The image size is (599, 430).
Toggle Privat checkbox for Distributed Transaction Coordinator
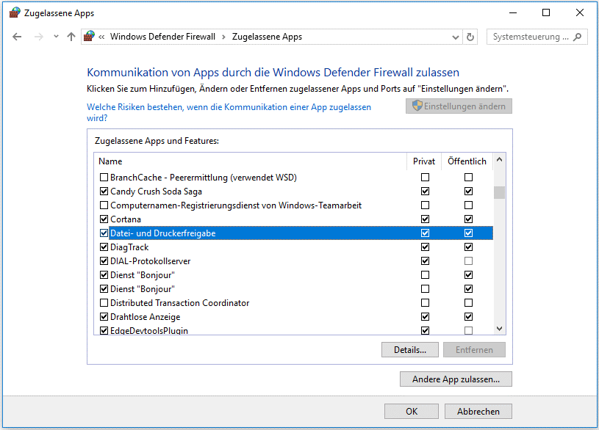tap(426, 303)
